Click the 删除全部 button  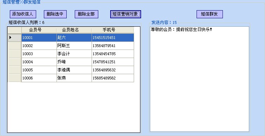click(x=86, y=14)
